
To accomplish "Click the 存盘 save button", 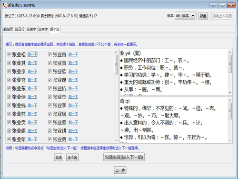I will point(203,16).
